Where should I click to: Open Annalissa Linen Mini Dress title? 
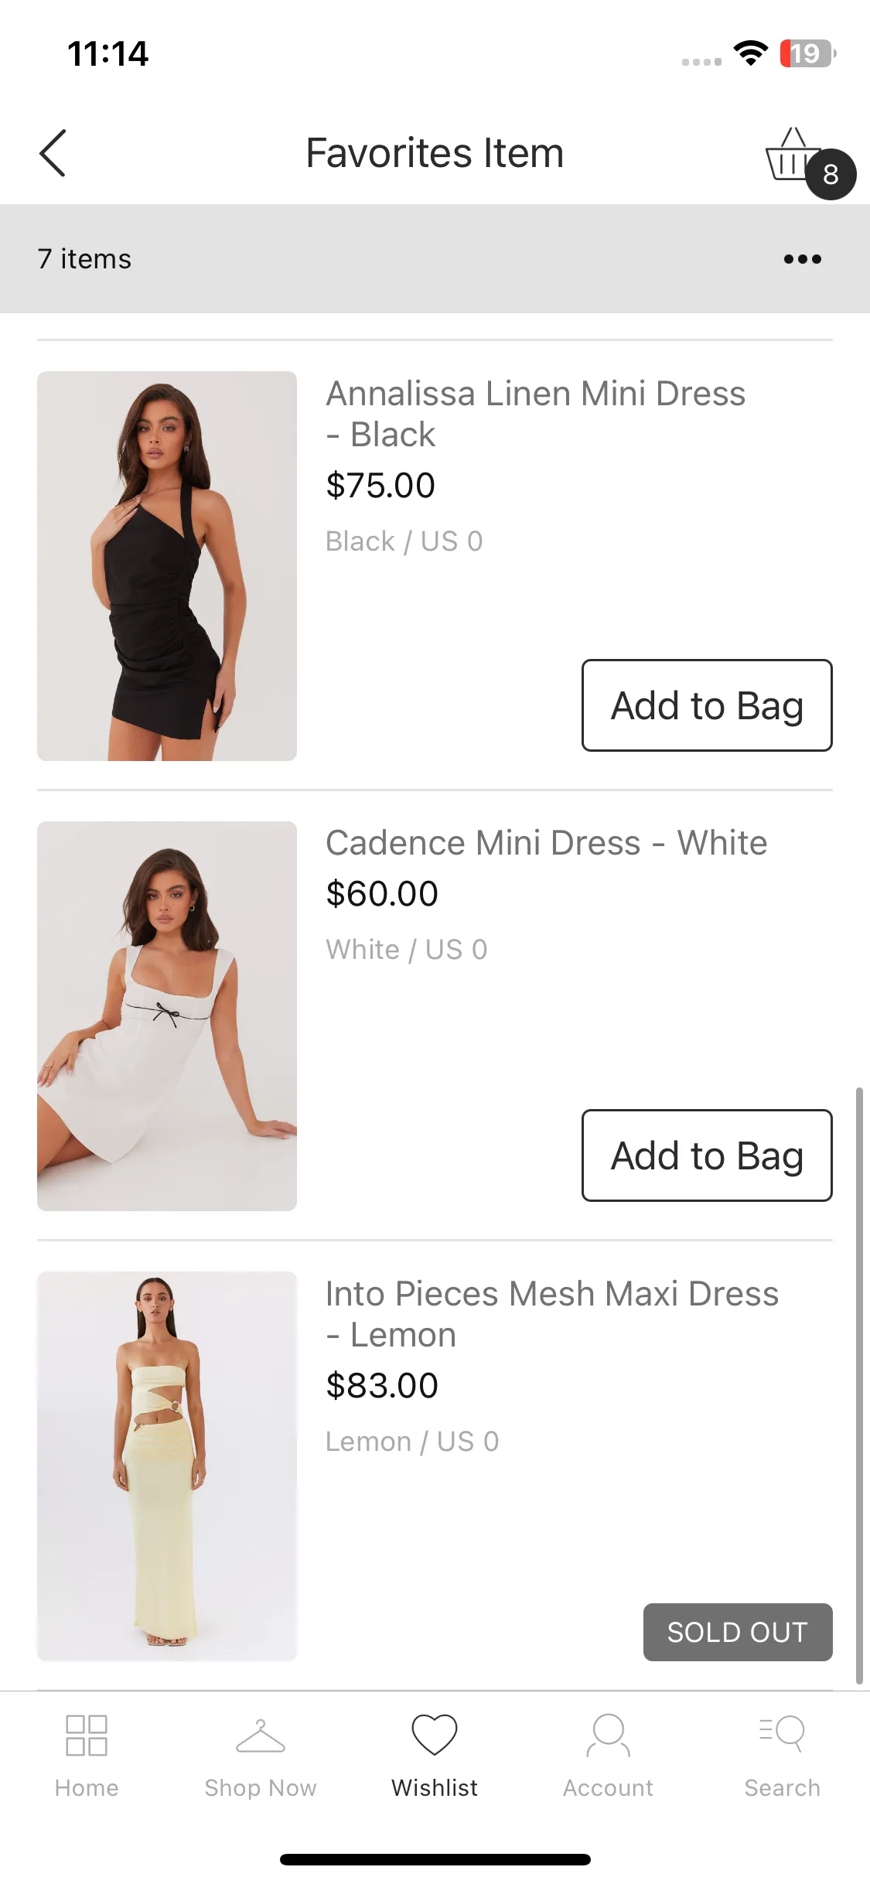(535, 414)
